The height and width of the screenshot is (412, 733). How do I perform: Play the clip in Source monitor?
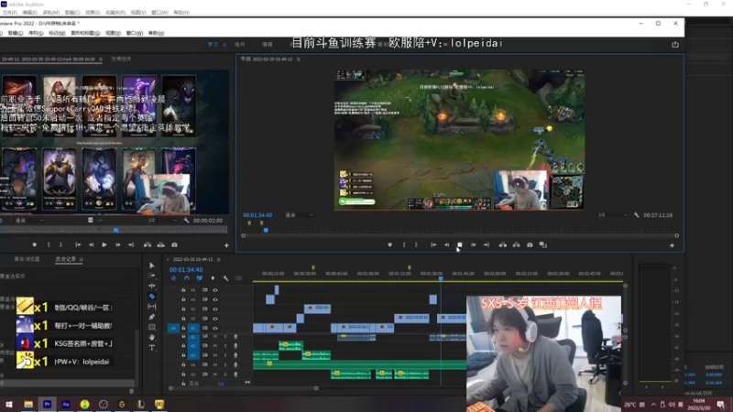coord(104,244)
